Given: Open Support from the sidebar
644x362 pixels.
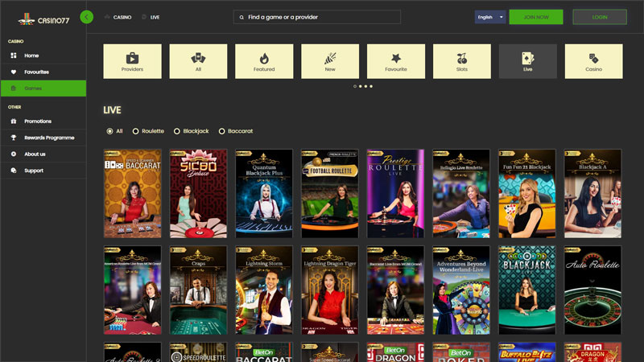Looking at the screenshot, I should click(43, 171).
